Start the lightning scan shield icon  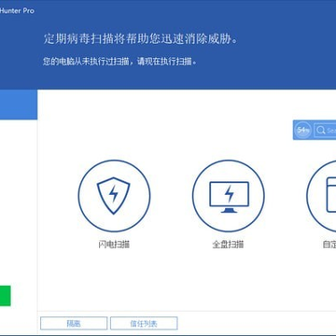pos(114,196)
